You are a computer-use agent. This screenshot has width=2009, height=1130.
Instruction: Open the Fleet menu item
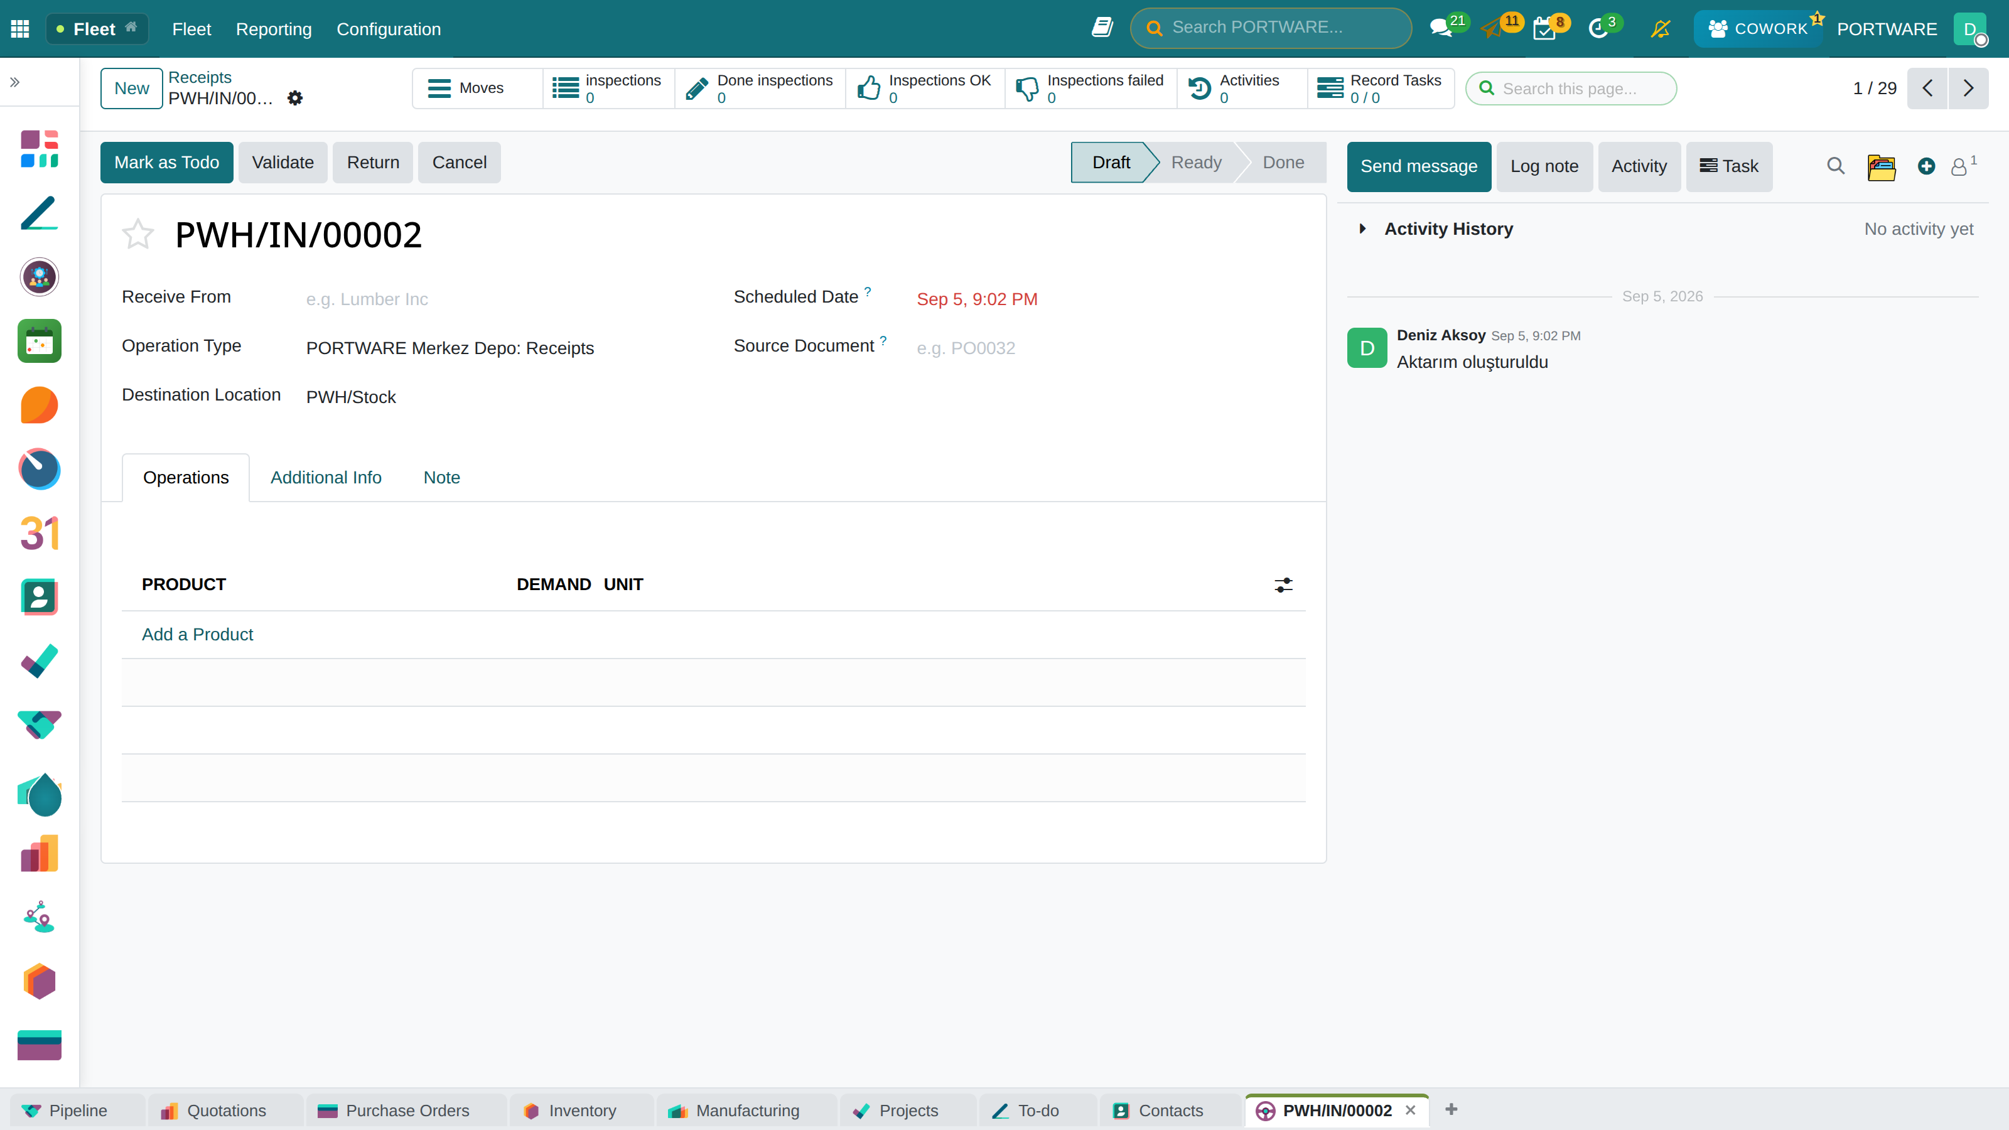pos(191,29)
